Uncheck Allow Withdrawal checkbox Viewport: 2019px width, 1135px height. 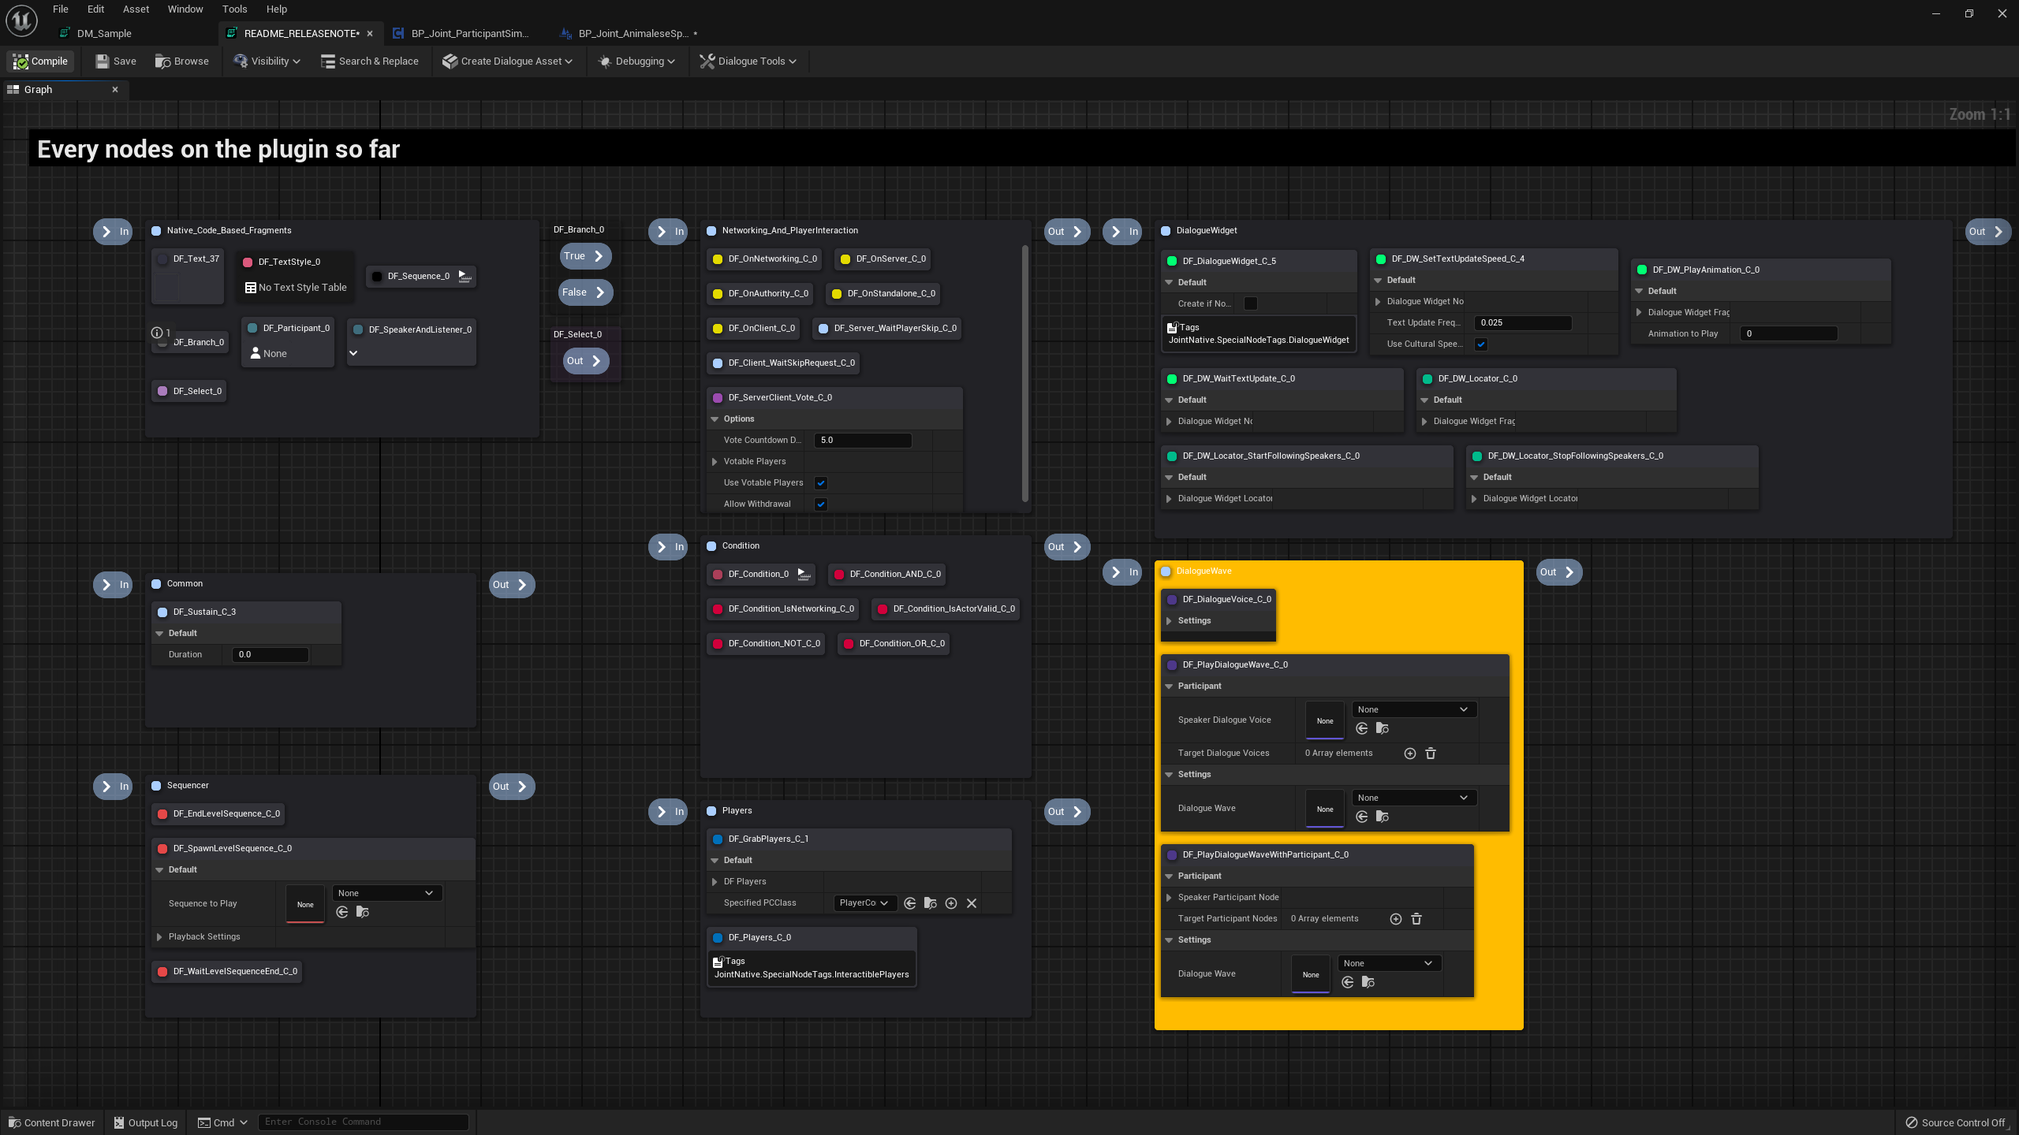821,504
